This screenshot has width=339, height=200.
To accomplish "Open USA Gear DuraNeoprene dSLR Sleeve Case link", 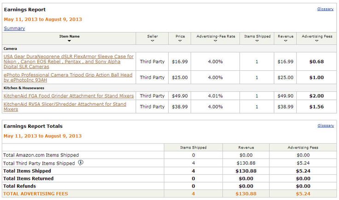I will point(69,62).
